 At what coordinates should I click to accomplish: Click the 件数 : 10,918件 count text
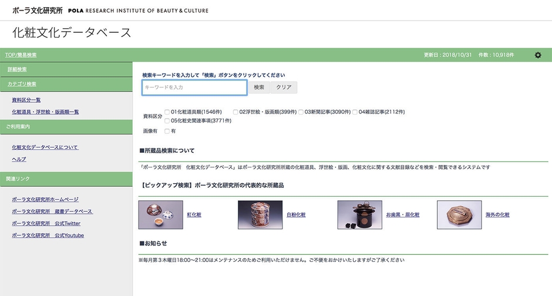496,55
